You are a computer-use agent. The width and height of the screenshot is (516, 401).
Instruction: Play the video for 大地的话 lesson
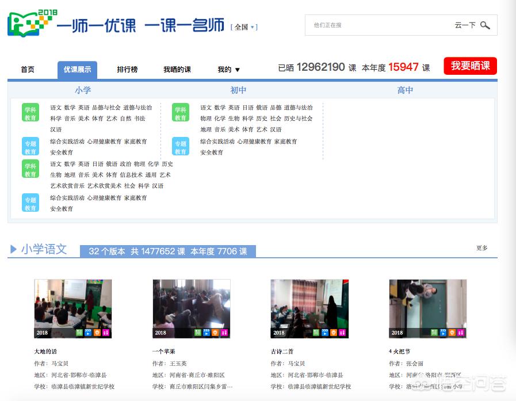(x=89, y=332)
